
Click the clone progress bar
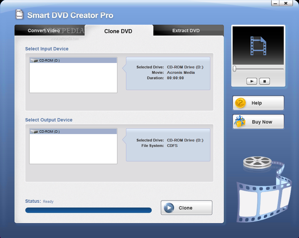pos(88,210)
